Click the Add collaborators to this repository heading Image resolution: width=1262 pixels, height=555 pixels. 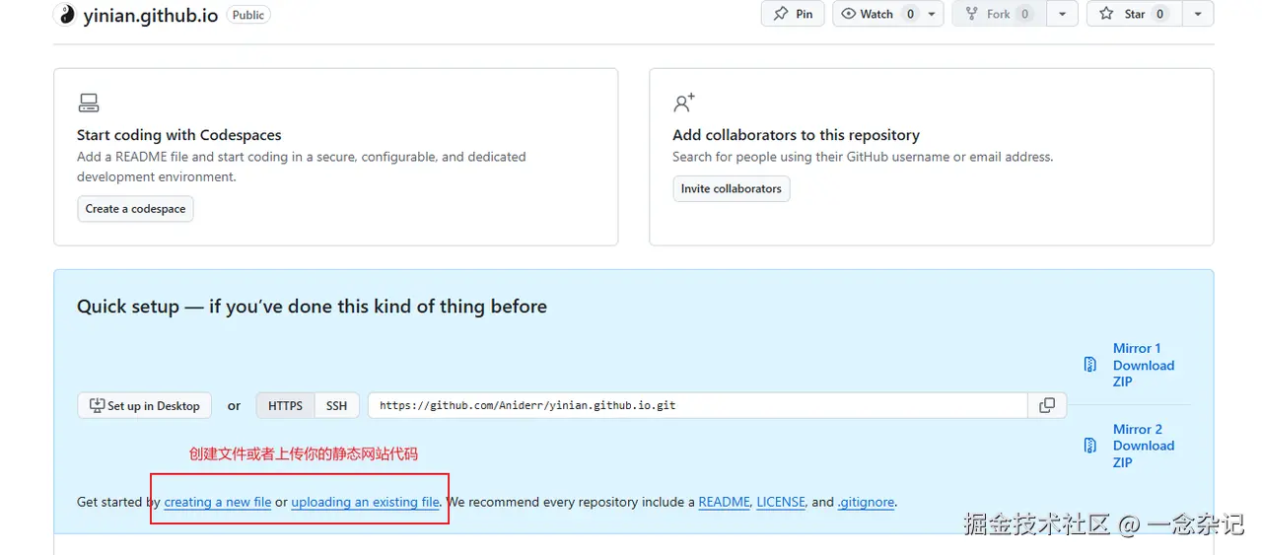pos(797,135)
